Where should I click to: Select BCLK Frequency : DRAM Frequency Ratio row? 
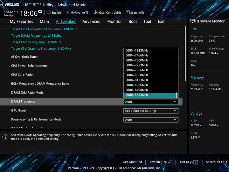pos(40,84)
